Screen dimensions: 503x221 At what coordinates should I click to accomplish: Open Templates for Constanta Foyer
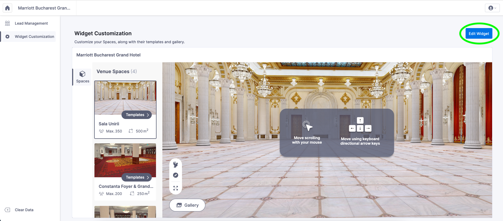[x=137, y=177]
